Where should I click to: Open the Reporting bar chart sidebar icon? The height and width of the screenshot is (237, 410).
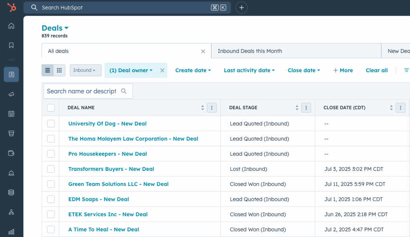click(11, 231)
